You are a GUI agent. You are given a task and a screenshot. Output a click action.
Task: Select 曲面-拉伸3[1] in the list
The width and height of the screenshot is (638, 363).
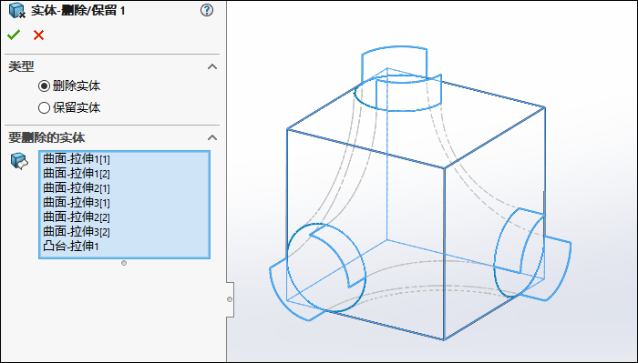point(77,202)
